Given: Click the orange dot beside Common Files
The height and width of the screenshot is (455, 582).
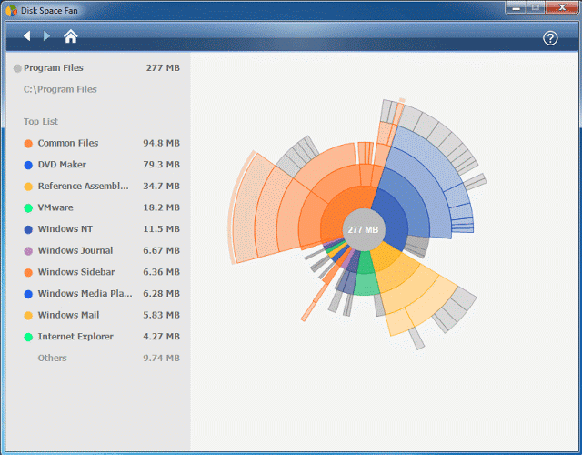Looking at the screenshot, I should point(28,144).
